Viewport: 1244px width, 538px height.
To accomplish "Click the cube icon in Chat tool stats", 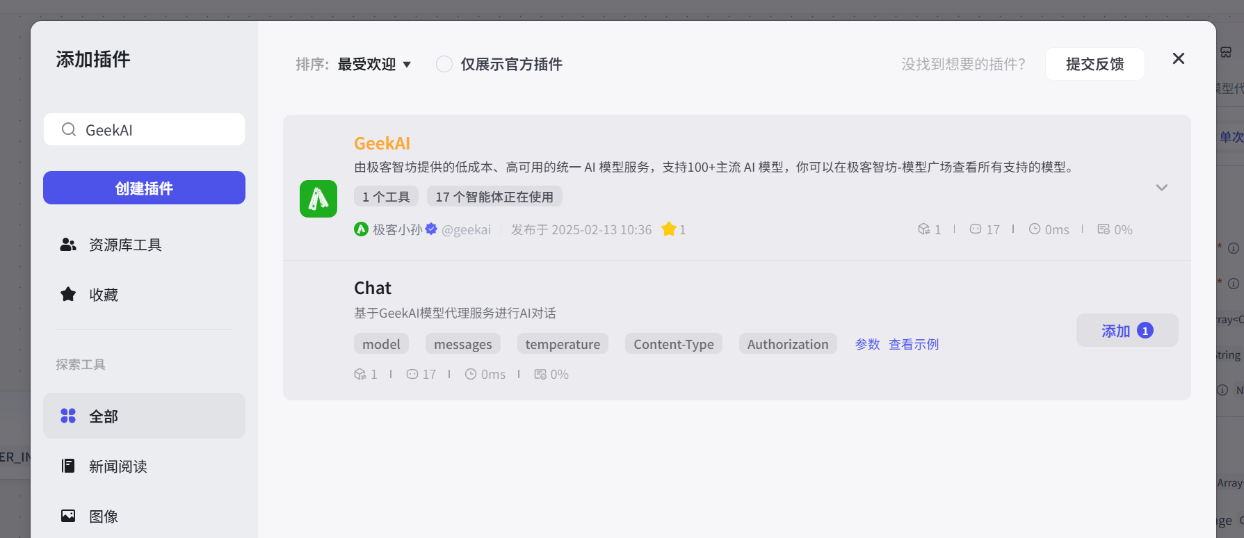I will 360,374.
